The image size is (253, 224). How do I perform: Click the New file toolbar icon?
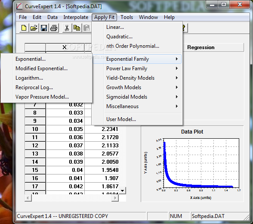tap(24, 28)
